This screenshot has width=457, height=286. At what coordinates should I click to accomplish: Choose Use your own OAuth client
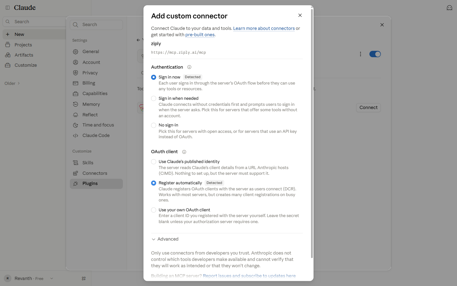[x=154, y=210]
